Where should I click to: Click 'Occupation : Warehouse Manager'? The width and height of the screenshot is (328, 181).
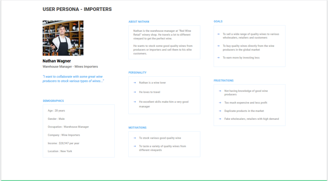[x=68, y=127]
